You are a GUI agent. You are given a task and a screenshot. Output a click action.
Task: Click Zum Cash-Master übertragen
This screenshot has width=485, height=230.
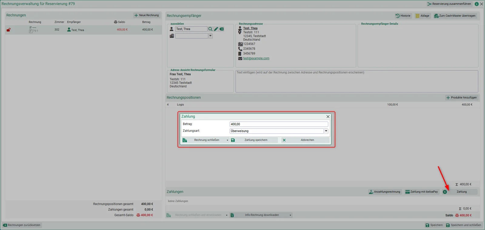(455, 16)
